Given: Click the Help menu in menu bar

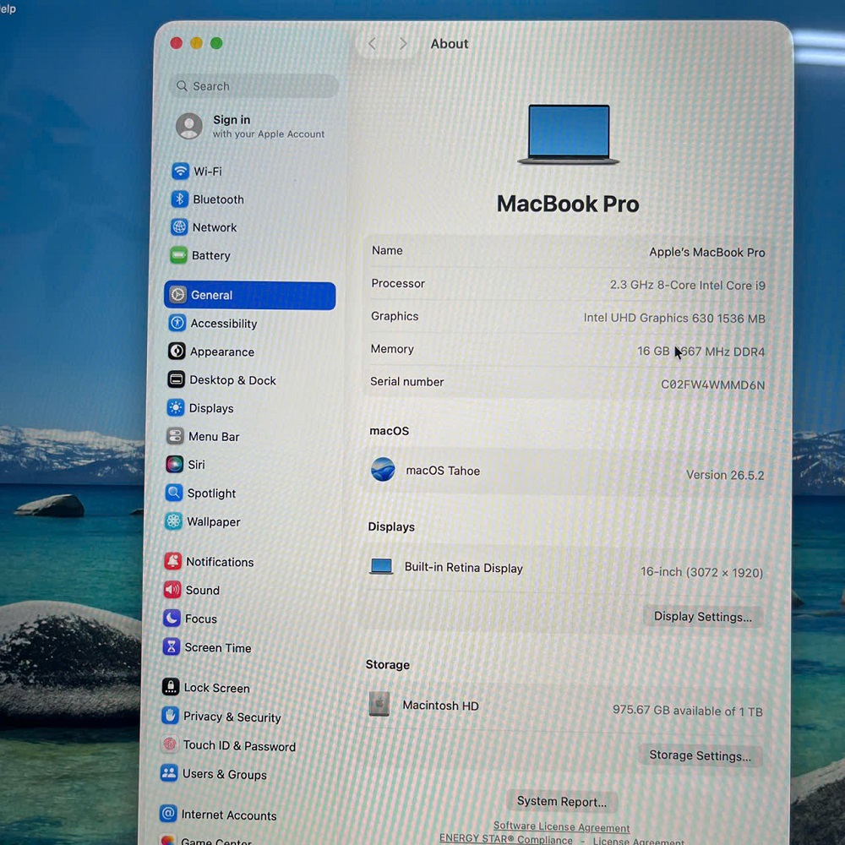Looking at the screenshot, I should click(x=8, y=8).
